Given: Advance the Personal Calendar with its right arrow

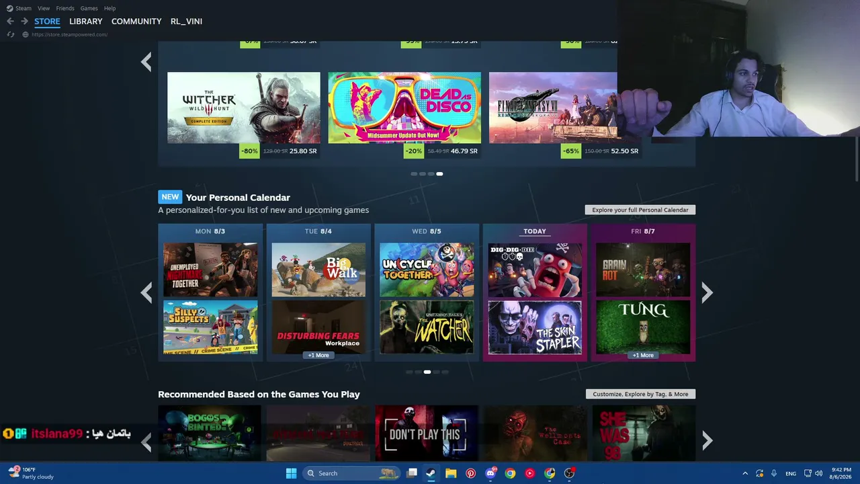Looking at the screenshot, I should point(707,292).
